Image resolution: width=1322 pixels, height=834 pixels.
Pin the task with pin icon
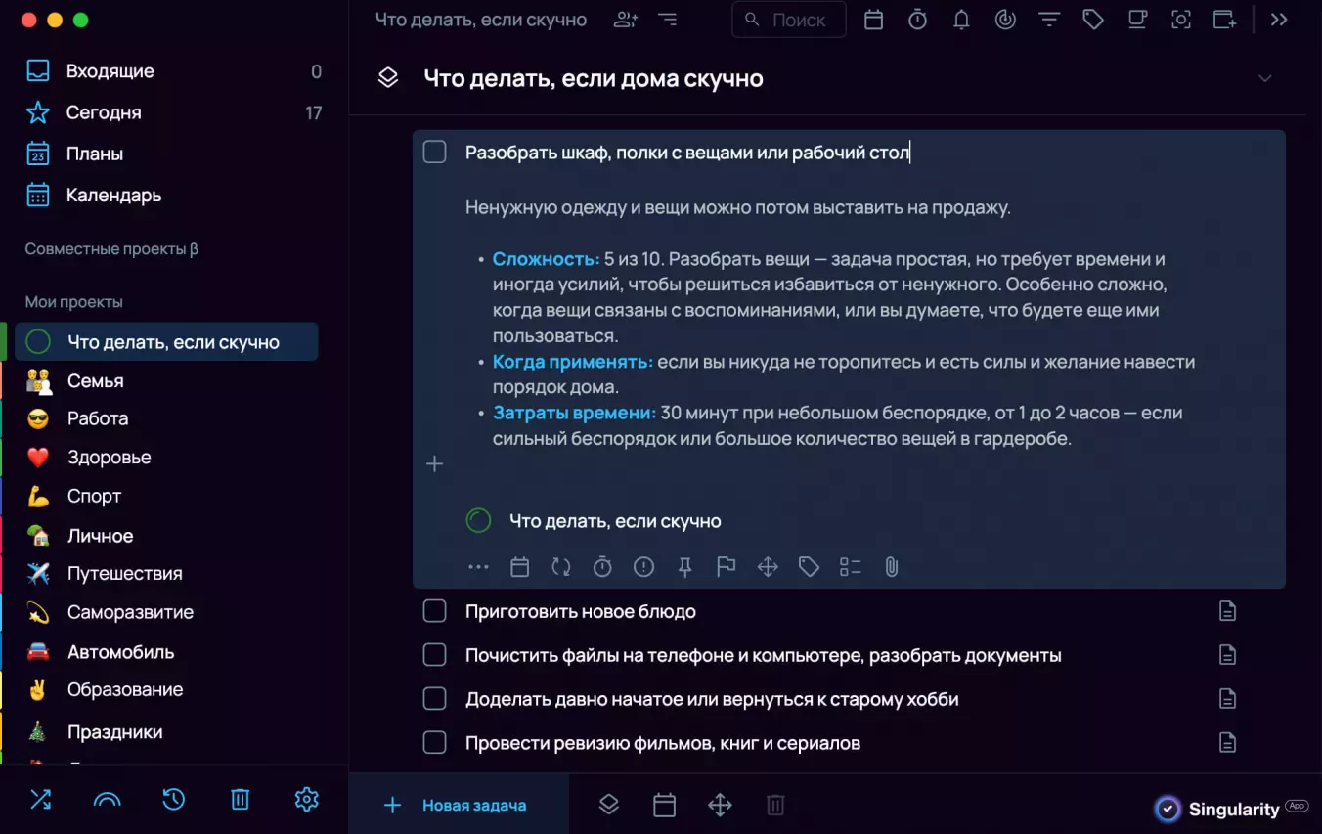[x=685, y=567]
